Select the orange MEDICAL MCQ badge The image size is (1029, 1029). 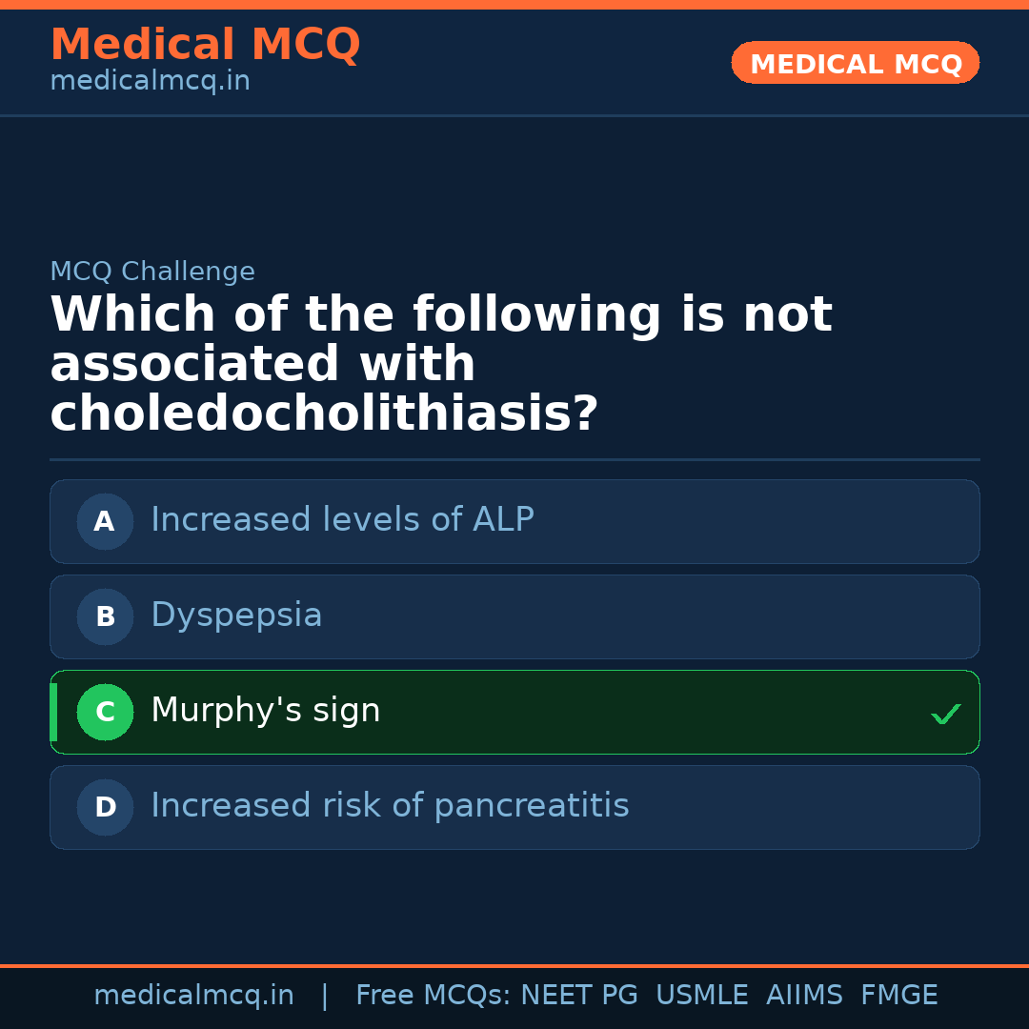(x=855, y=63)
